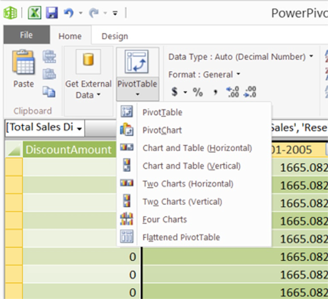Click the DiscountAmount column header
Image resolution: width=328 pixels, height=299 pixels.
(x=68, y=150)
